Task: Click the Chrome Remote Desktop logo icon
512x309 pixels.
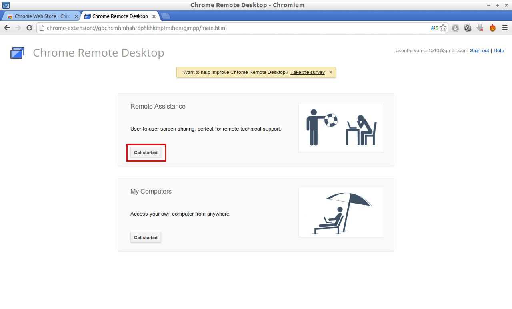Action: pos(18,53)
